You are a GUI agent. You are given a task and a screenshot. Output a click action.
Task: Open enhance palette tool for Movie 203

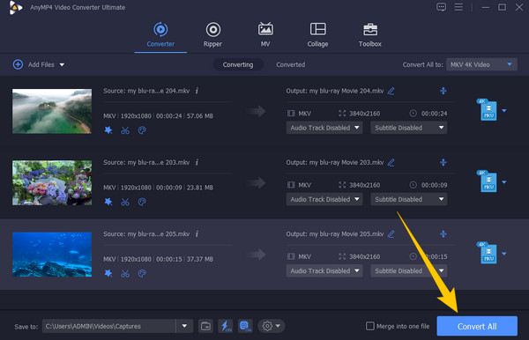142,202
